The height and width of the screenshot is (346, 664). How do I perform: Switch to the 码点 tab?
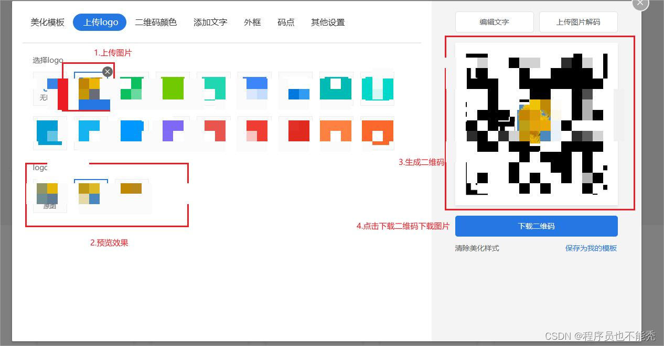click(x=286, y=22)
